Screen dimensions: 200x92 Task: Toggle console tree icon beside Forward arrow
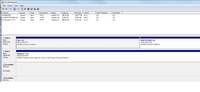pos(11,9)
